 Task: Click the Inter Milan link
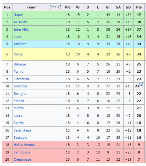coord(22,29)
